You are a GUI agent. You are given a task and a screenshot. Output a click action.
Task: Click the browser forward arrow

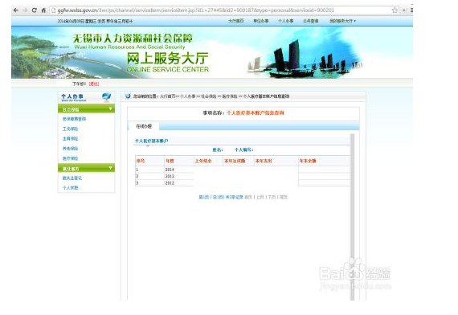pyautogui.click(x=25, y=10)
